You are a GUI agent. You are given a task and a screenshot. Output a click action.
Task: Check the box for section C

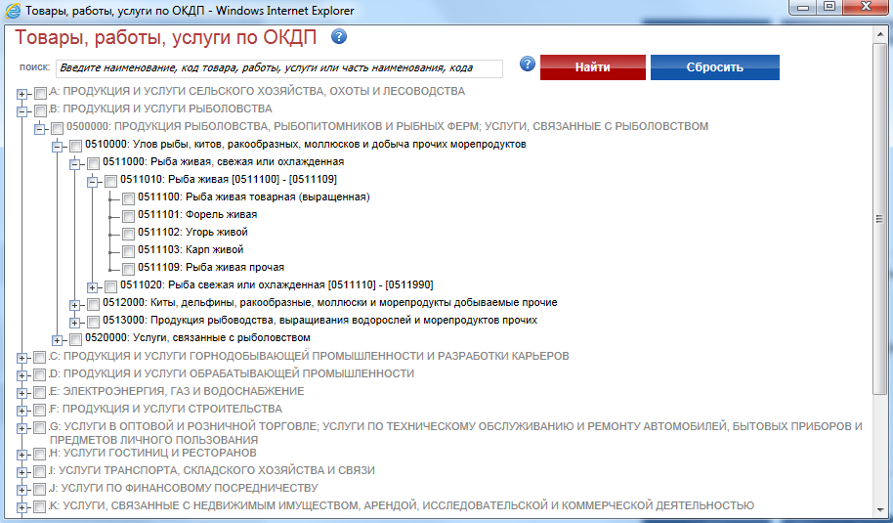coord(39,357)
